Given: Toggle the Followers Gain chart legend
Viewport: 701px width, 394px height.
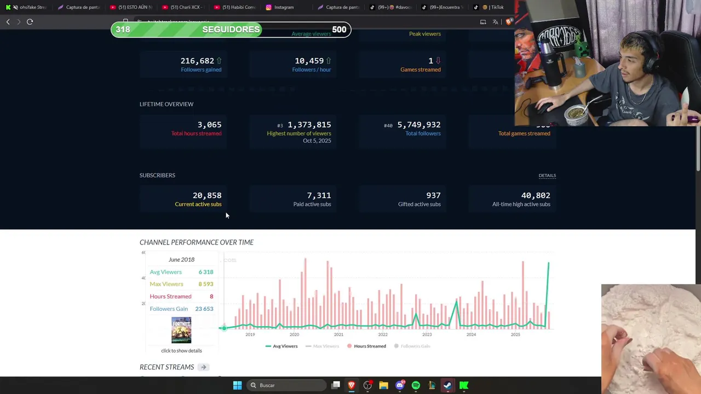Looking at the screenshot, I should tap(412, 346).
